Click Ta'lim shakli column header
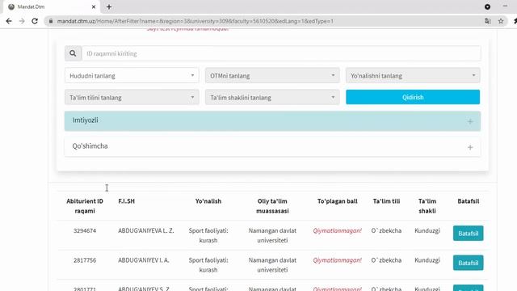Image resolution: width=517 pixels, height=291 pixels. coord(427,206)
